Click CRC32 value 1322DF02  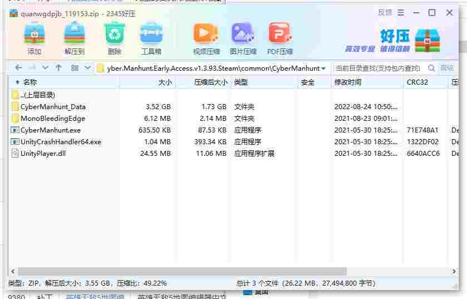[x=422, y=142]
